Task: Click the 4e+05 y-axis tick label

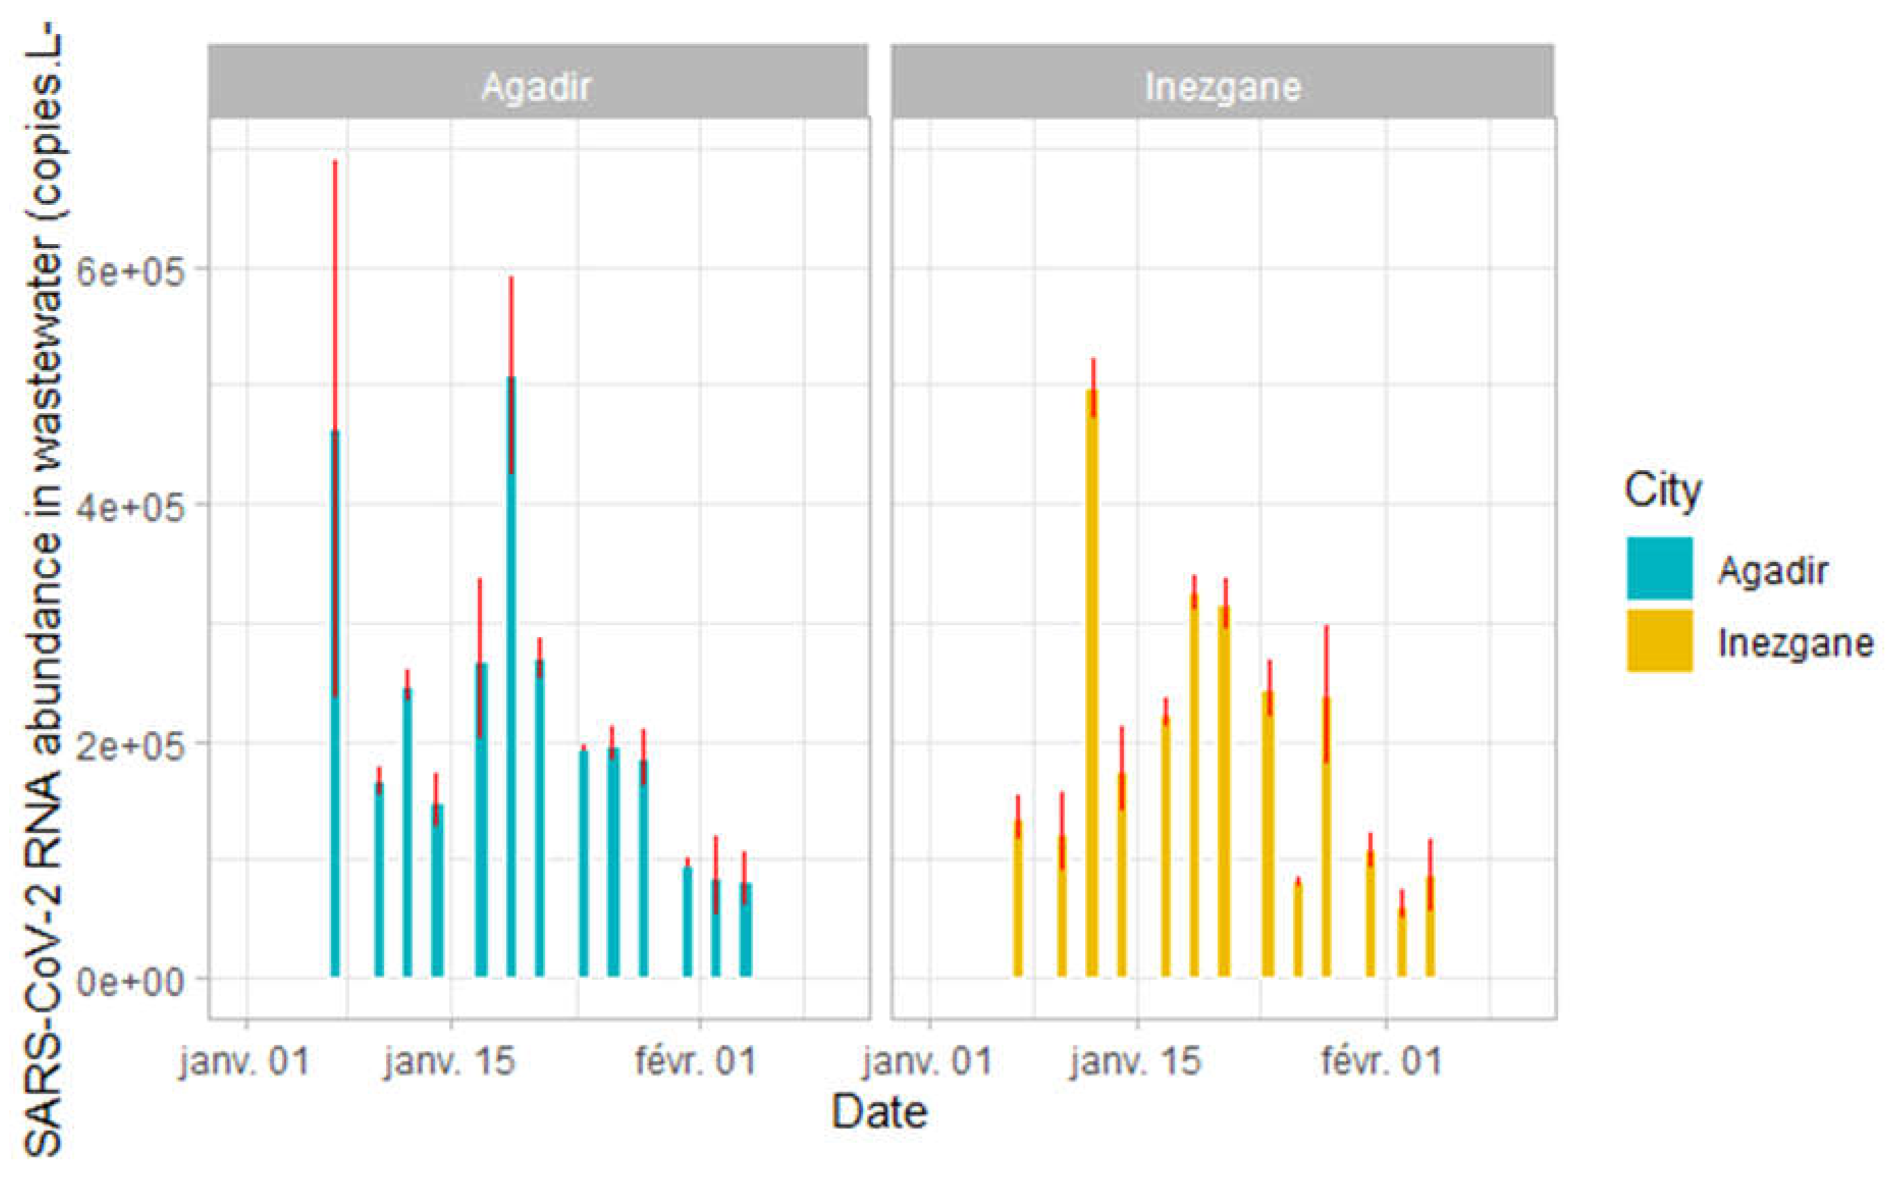Action: (130, 507)
